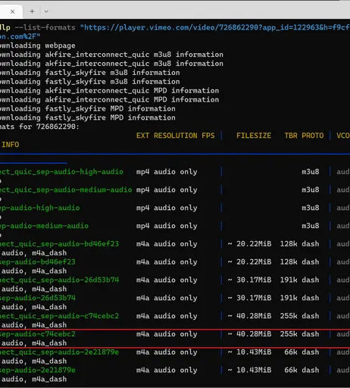350x388 pixels.
Task: Select format ID ect_quic_sep-audio-high-audio
Action: pos(61,172)
